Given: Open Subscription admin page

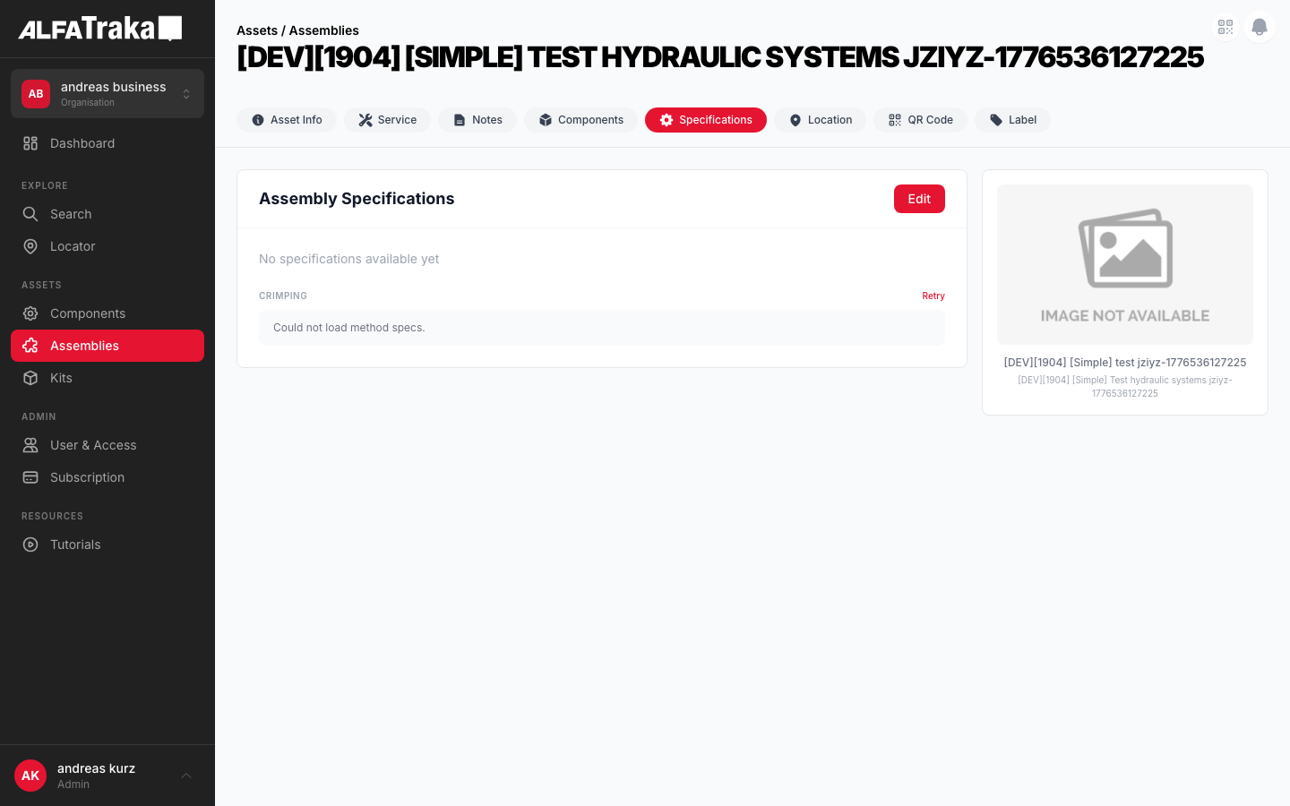Looking at the screenshot, I should coord(87,477).
